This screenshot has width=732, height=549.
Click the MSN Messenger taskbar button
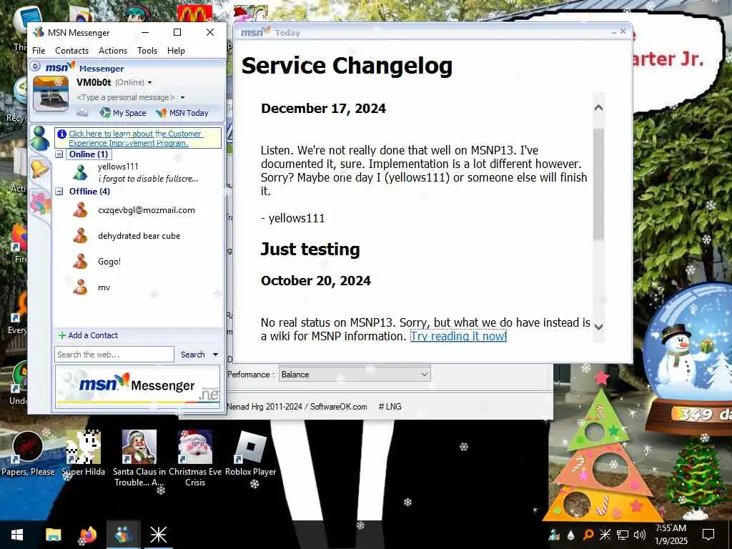123,535
